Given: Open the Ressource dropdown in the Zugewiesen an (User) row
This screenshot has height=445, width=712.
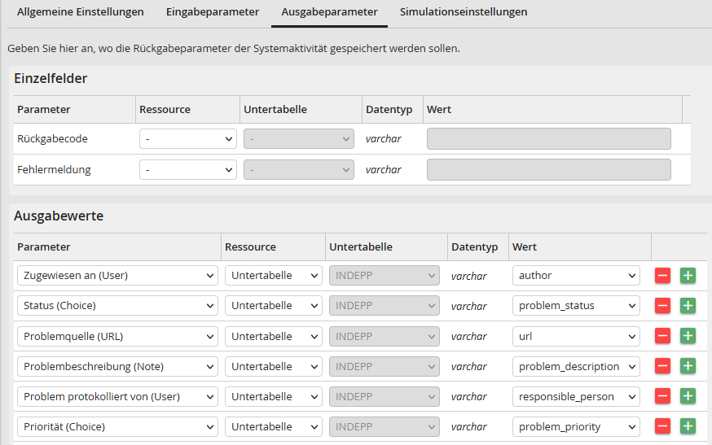Looking at the screenshot, I should [274, 275].
